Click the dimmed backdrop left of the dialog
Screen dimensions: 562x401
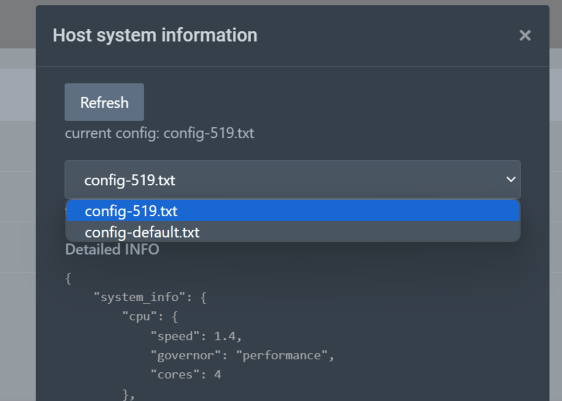click(x=17, y=209)
